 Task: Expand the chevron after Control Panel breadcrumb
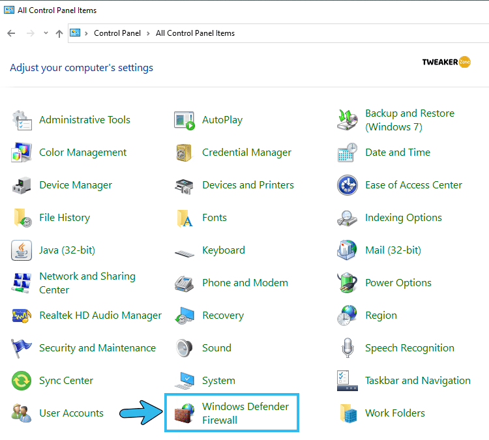pyautogui.click(x=148, y=33)
